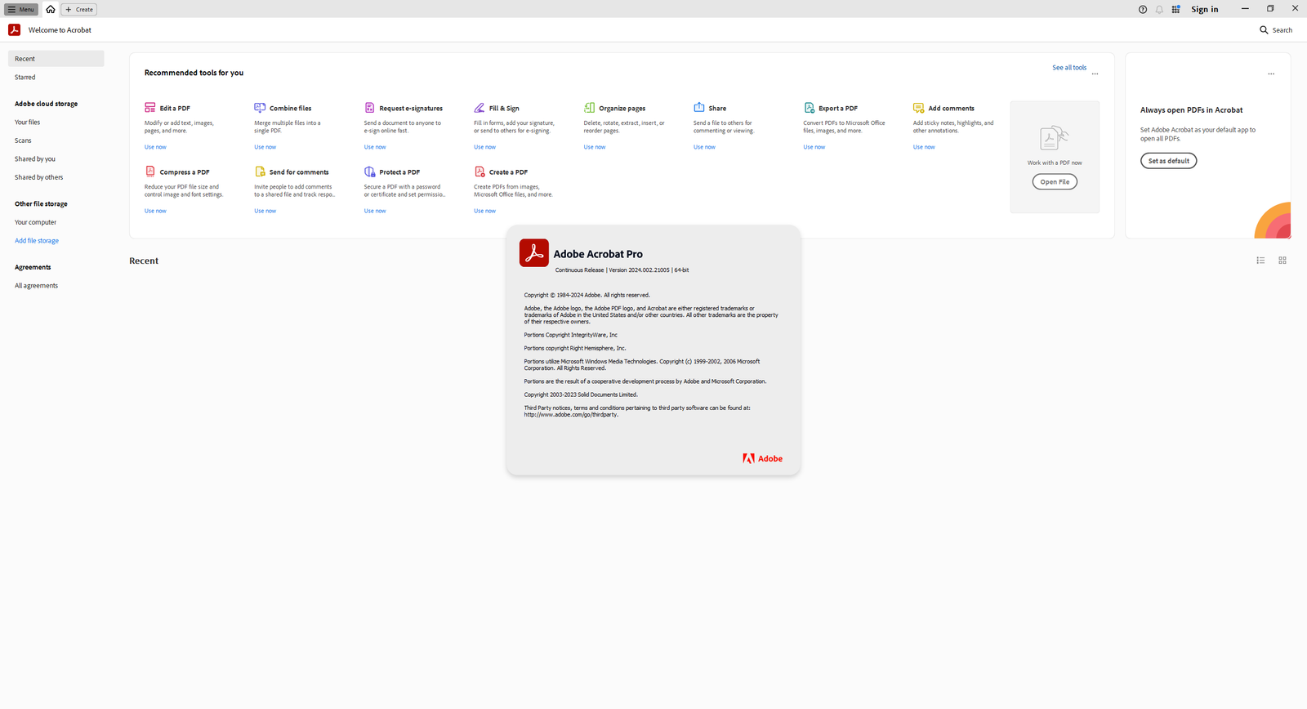Click the Protect a PDF title
1307x709 pixels.
[399, 172]
